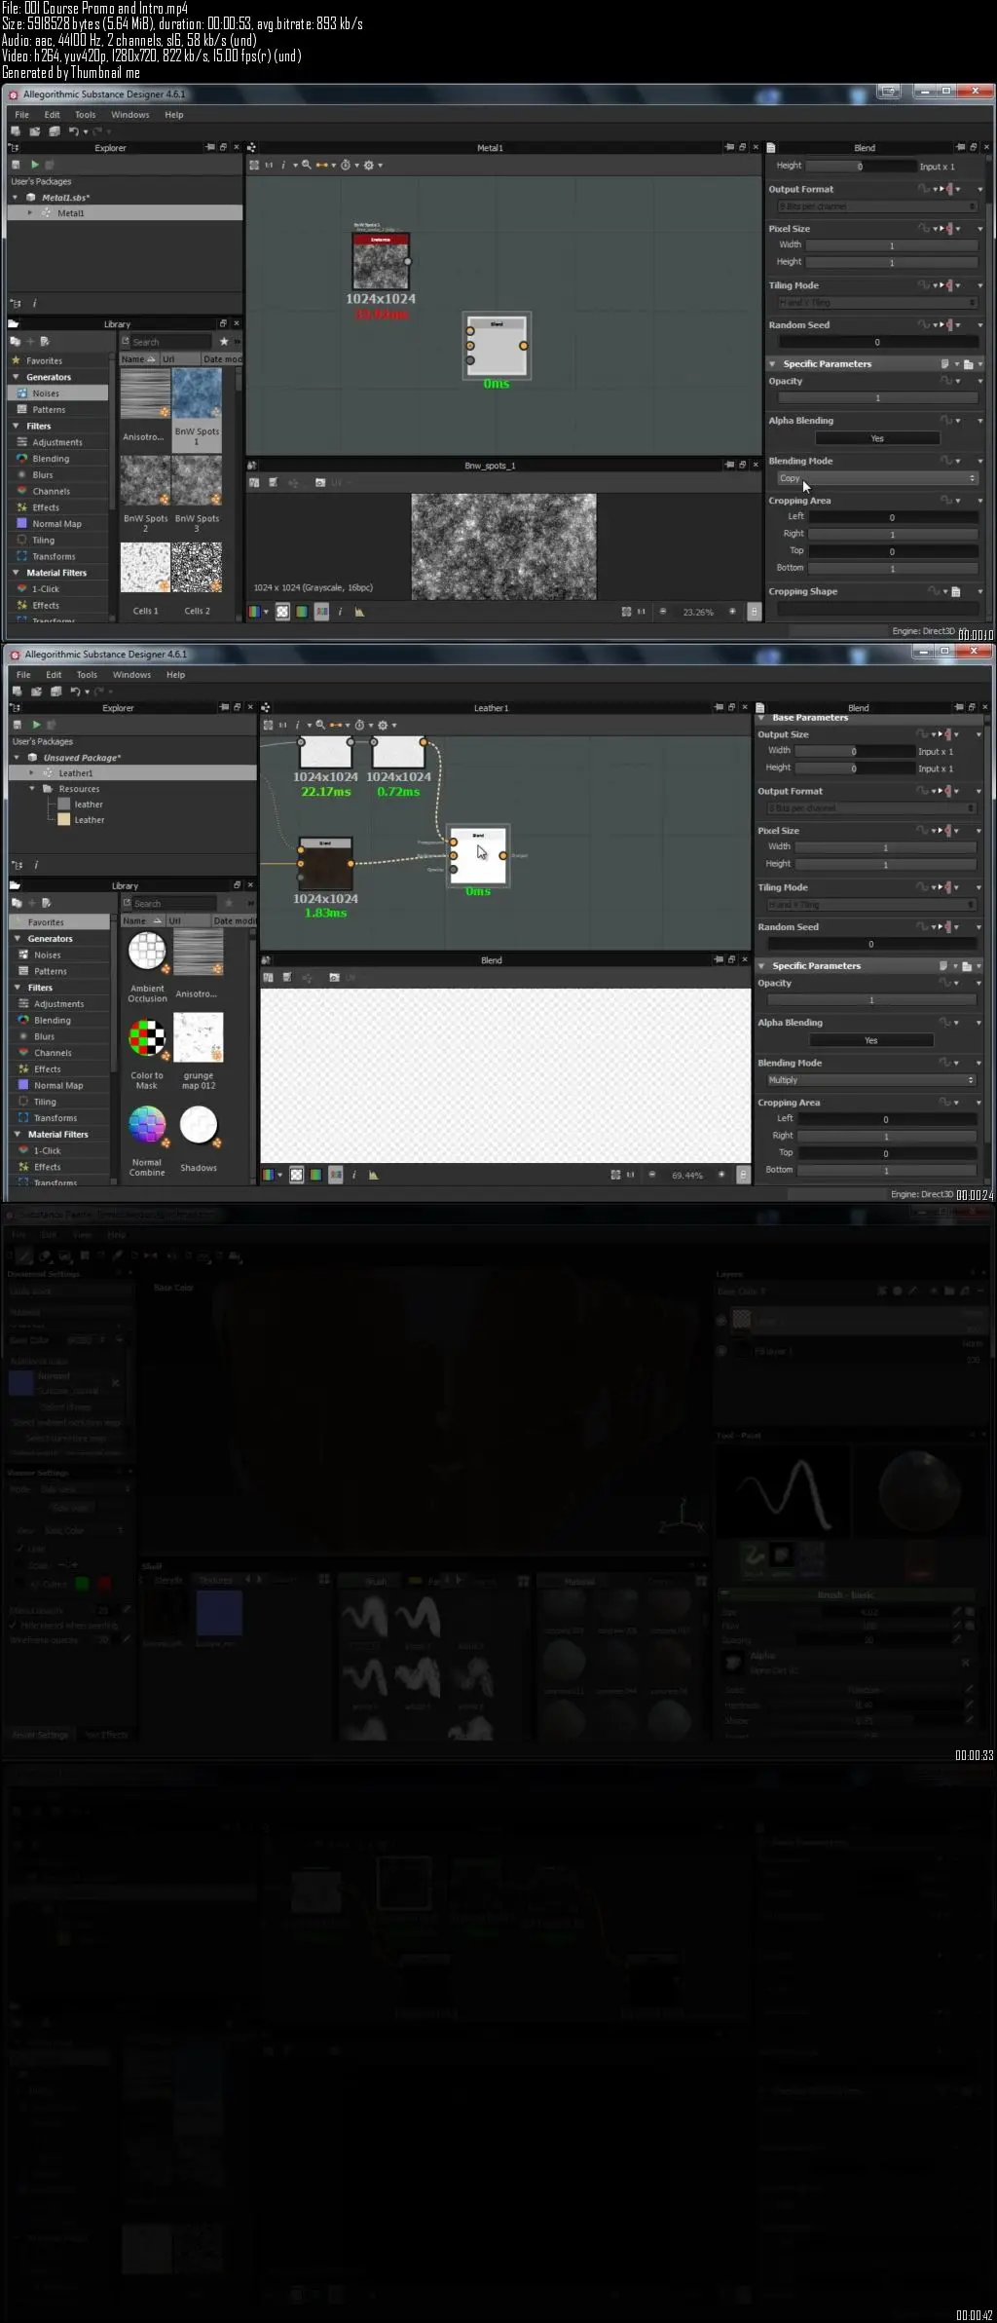Click the info 'i' icon in Bnw_spots_1 view toolbar
The width and height of the screenshot is (997, 2323).
340,612
